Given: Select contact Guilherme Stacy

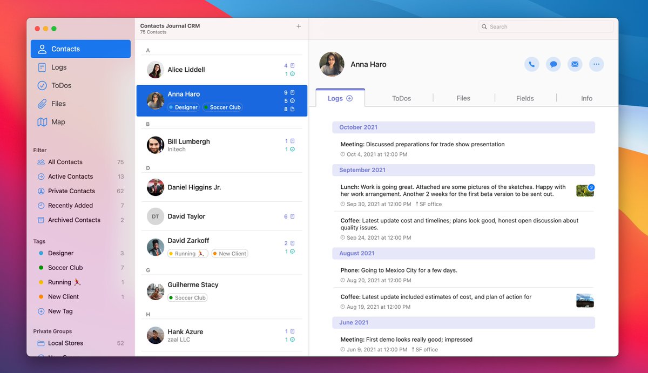Looking at the screenshot, I should (222, 291).
